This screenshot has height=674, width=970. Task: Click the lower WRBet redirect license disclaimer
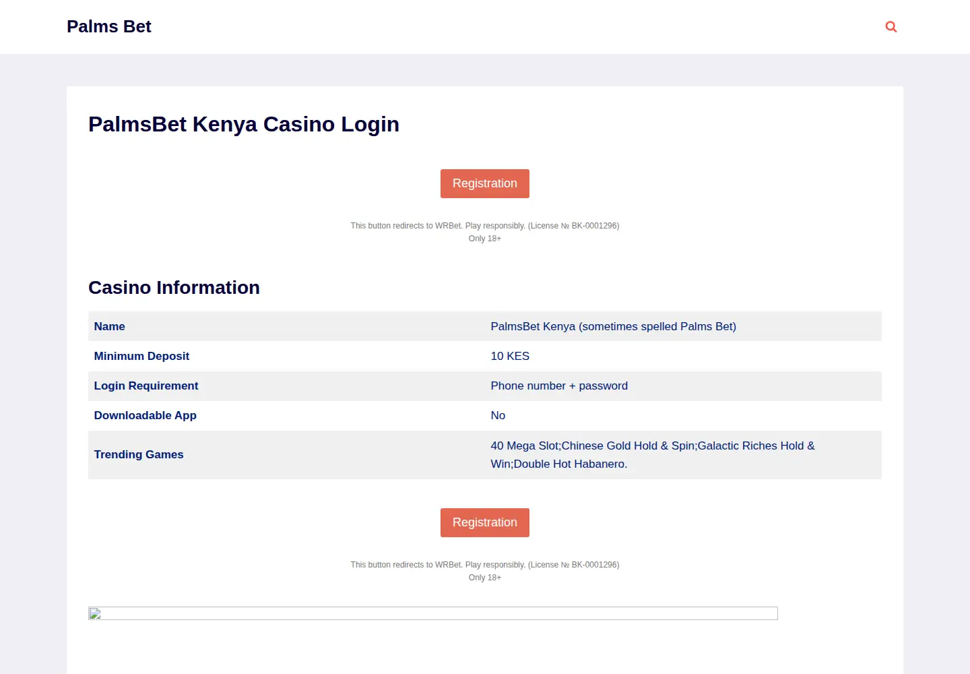[485, 565]
